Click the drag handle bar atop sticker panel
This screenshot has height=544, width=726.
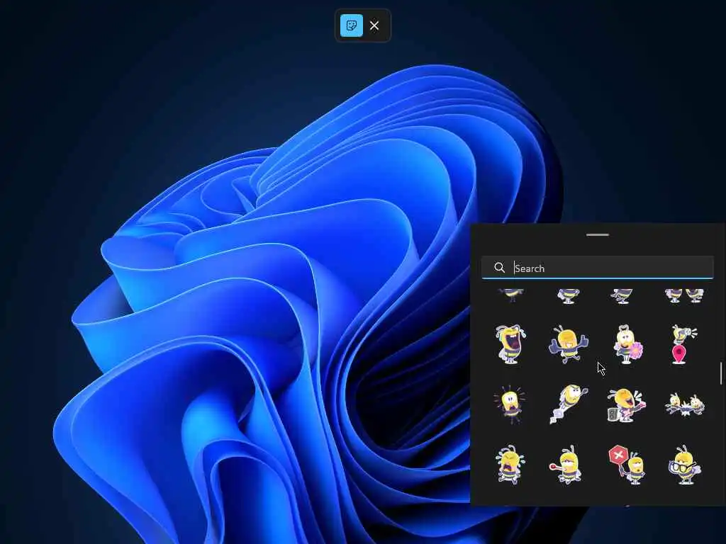click(x=597, y=235)
